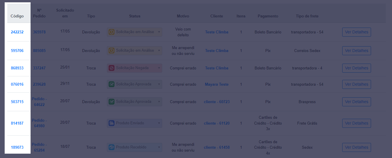Open return code 814187
Viewport: 392px width, 158px height.
click(x=17, y=123)
